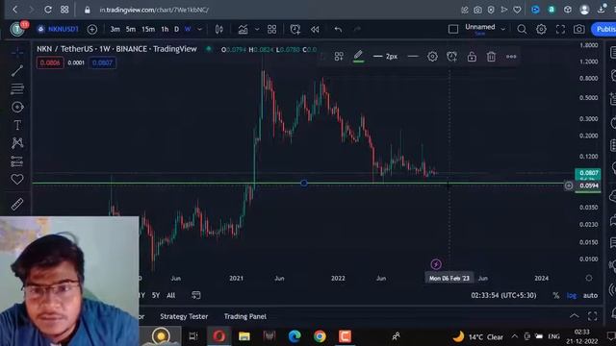Create an alert with the alarm clock icon
The image size is (616, 346).
point(295,29)
